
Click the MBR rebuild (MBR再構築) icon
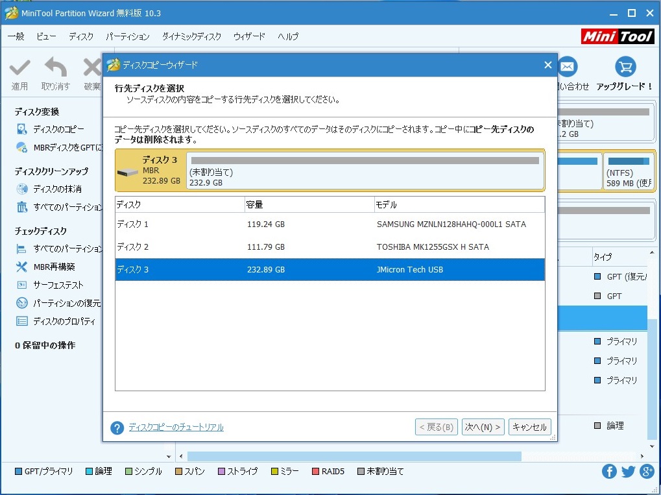coord(22,267)
